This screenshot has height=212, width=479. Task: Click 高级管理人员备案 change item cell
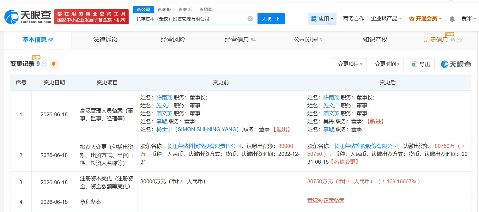coord(107,115)
